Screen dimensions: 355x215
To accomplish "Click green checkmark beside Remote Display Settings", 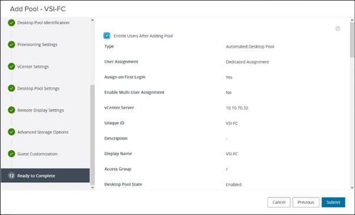I will click(11, 110).
